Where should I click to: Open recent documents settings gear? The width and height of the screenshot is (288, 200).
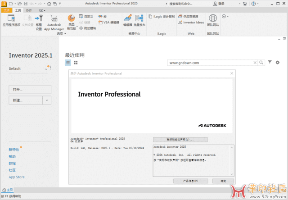coord(278,63)
